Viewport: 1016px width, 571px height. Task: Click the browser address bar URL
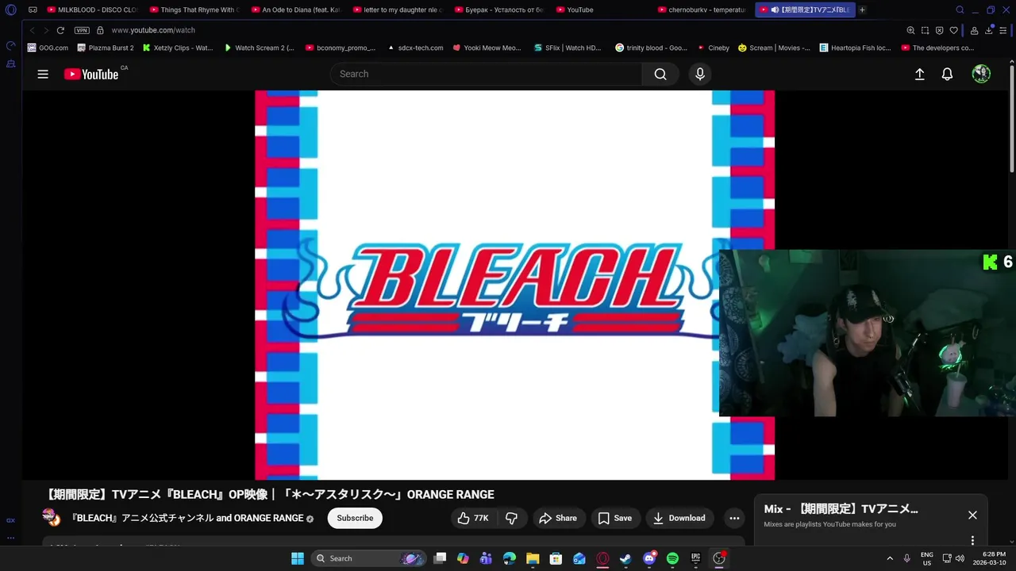point(153,30)
